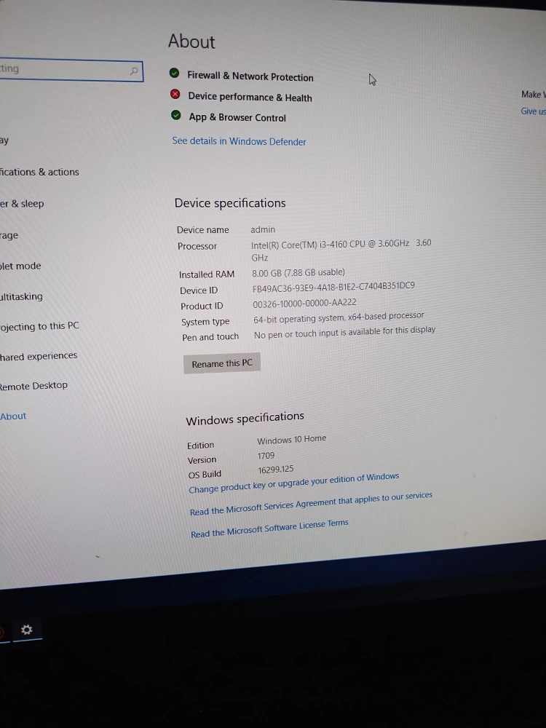The image size is (546, 728).
Task: Click the Device specifications heading
Action: click(230, 203)
